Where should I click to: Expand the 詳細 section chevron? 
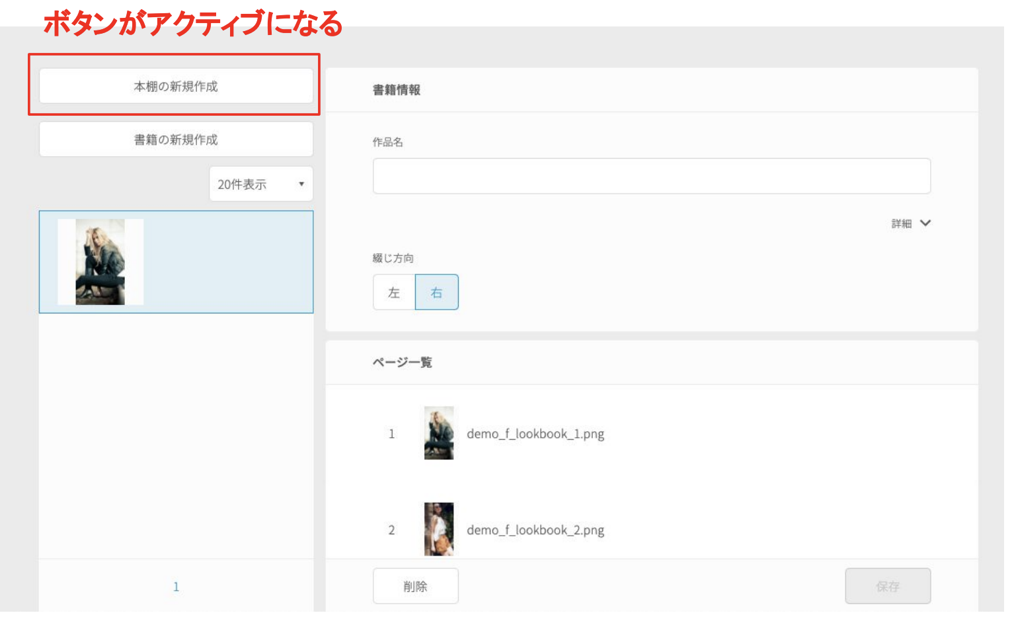coord(925,224)
